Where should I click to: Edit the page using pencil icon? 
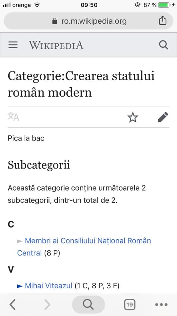[x=163, y=117]
